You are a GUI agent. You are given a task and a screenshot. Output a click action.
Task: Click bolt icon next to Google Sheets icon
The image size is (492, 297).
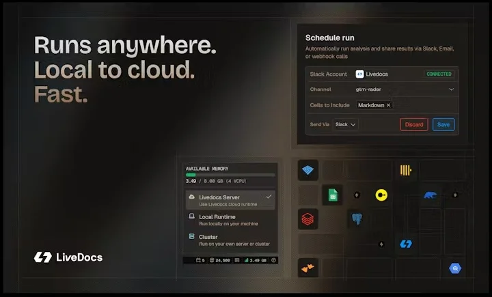tap(357, 195)
